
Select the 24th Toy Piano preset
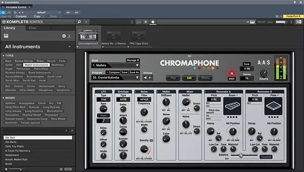tap(14, 146)
